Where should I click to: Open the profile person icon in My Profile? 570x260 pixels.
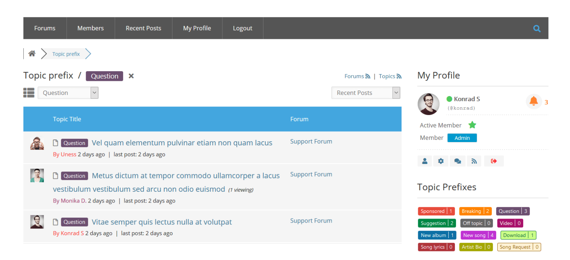(x=425, y=161)
